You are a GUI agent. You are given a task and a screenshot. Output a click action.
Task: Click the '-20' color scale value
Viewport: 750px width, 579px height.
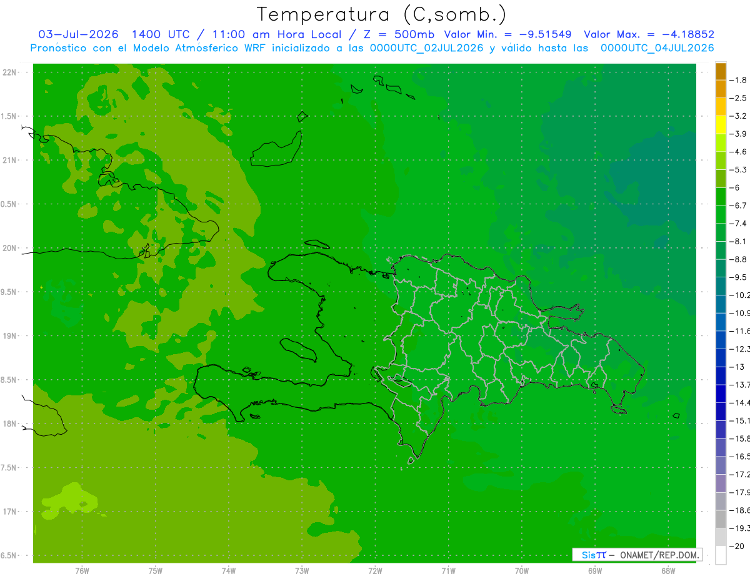tap(737, 546)
